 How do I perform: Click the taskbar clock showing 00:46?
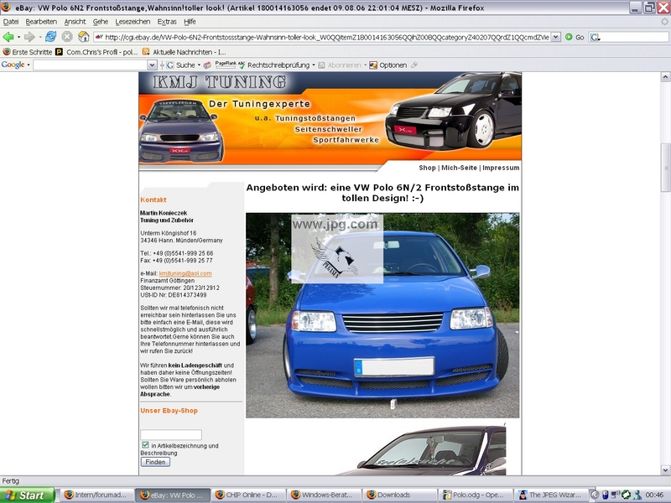click(x=654, y=495)
